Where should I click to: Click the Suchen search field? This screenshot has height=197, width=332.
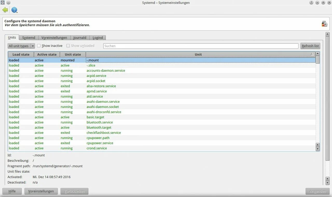point(201,46)
